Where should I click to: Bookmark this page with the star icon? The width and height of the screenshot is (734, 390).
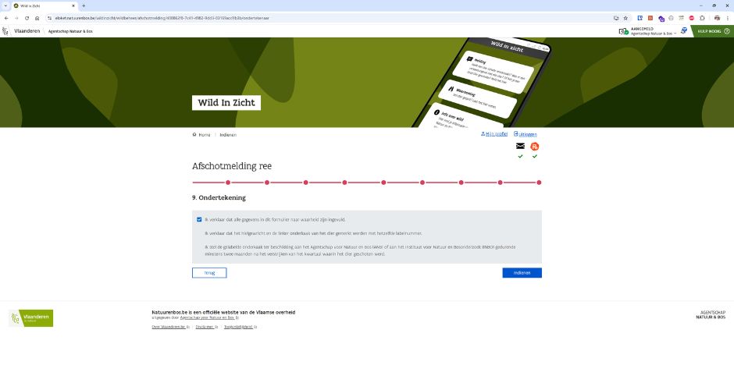(625, 17)
